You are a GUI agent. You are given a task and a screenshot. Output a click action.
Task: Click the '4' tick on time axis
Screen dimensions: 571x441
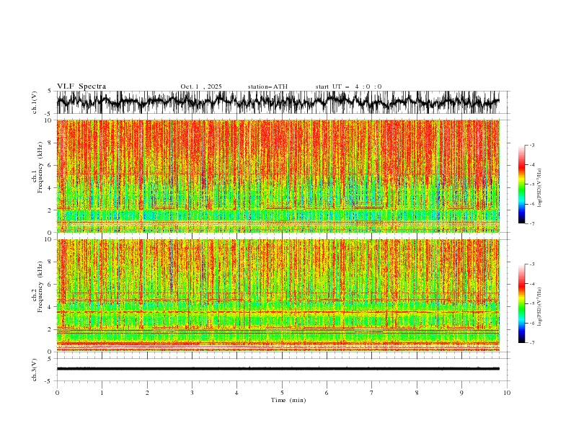pyautogui.click(x=236, y=393)
